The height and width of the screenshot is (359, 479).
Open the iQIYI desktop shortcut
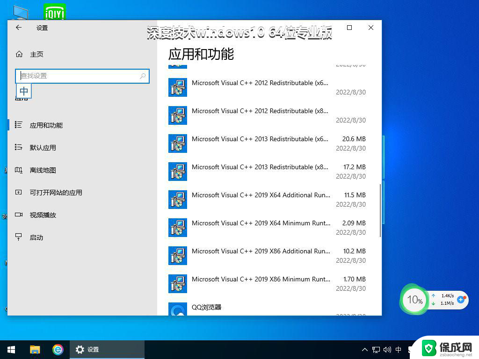coord(55,12)
